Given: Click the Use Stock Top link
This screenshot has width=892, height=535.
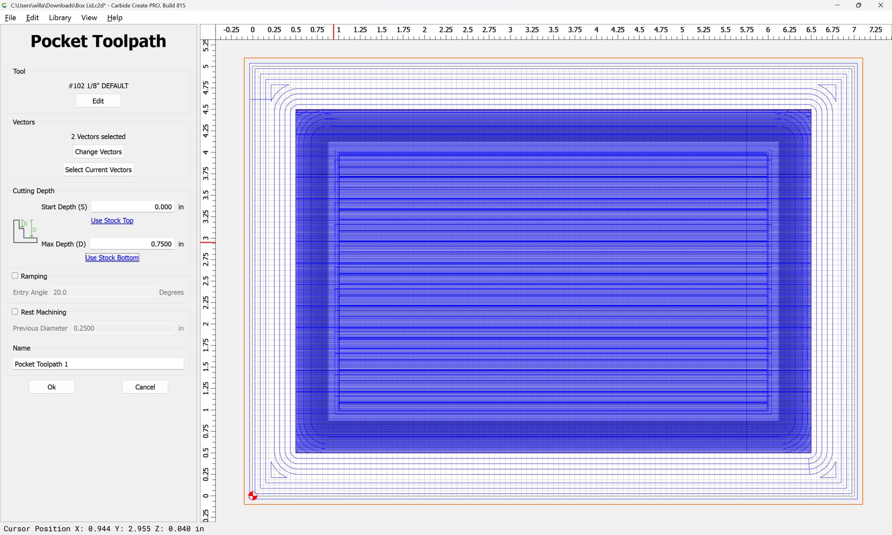Looking at the screenshot, I should tap(112, 221).
